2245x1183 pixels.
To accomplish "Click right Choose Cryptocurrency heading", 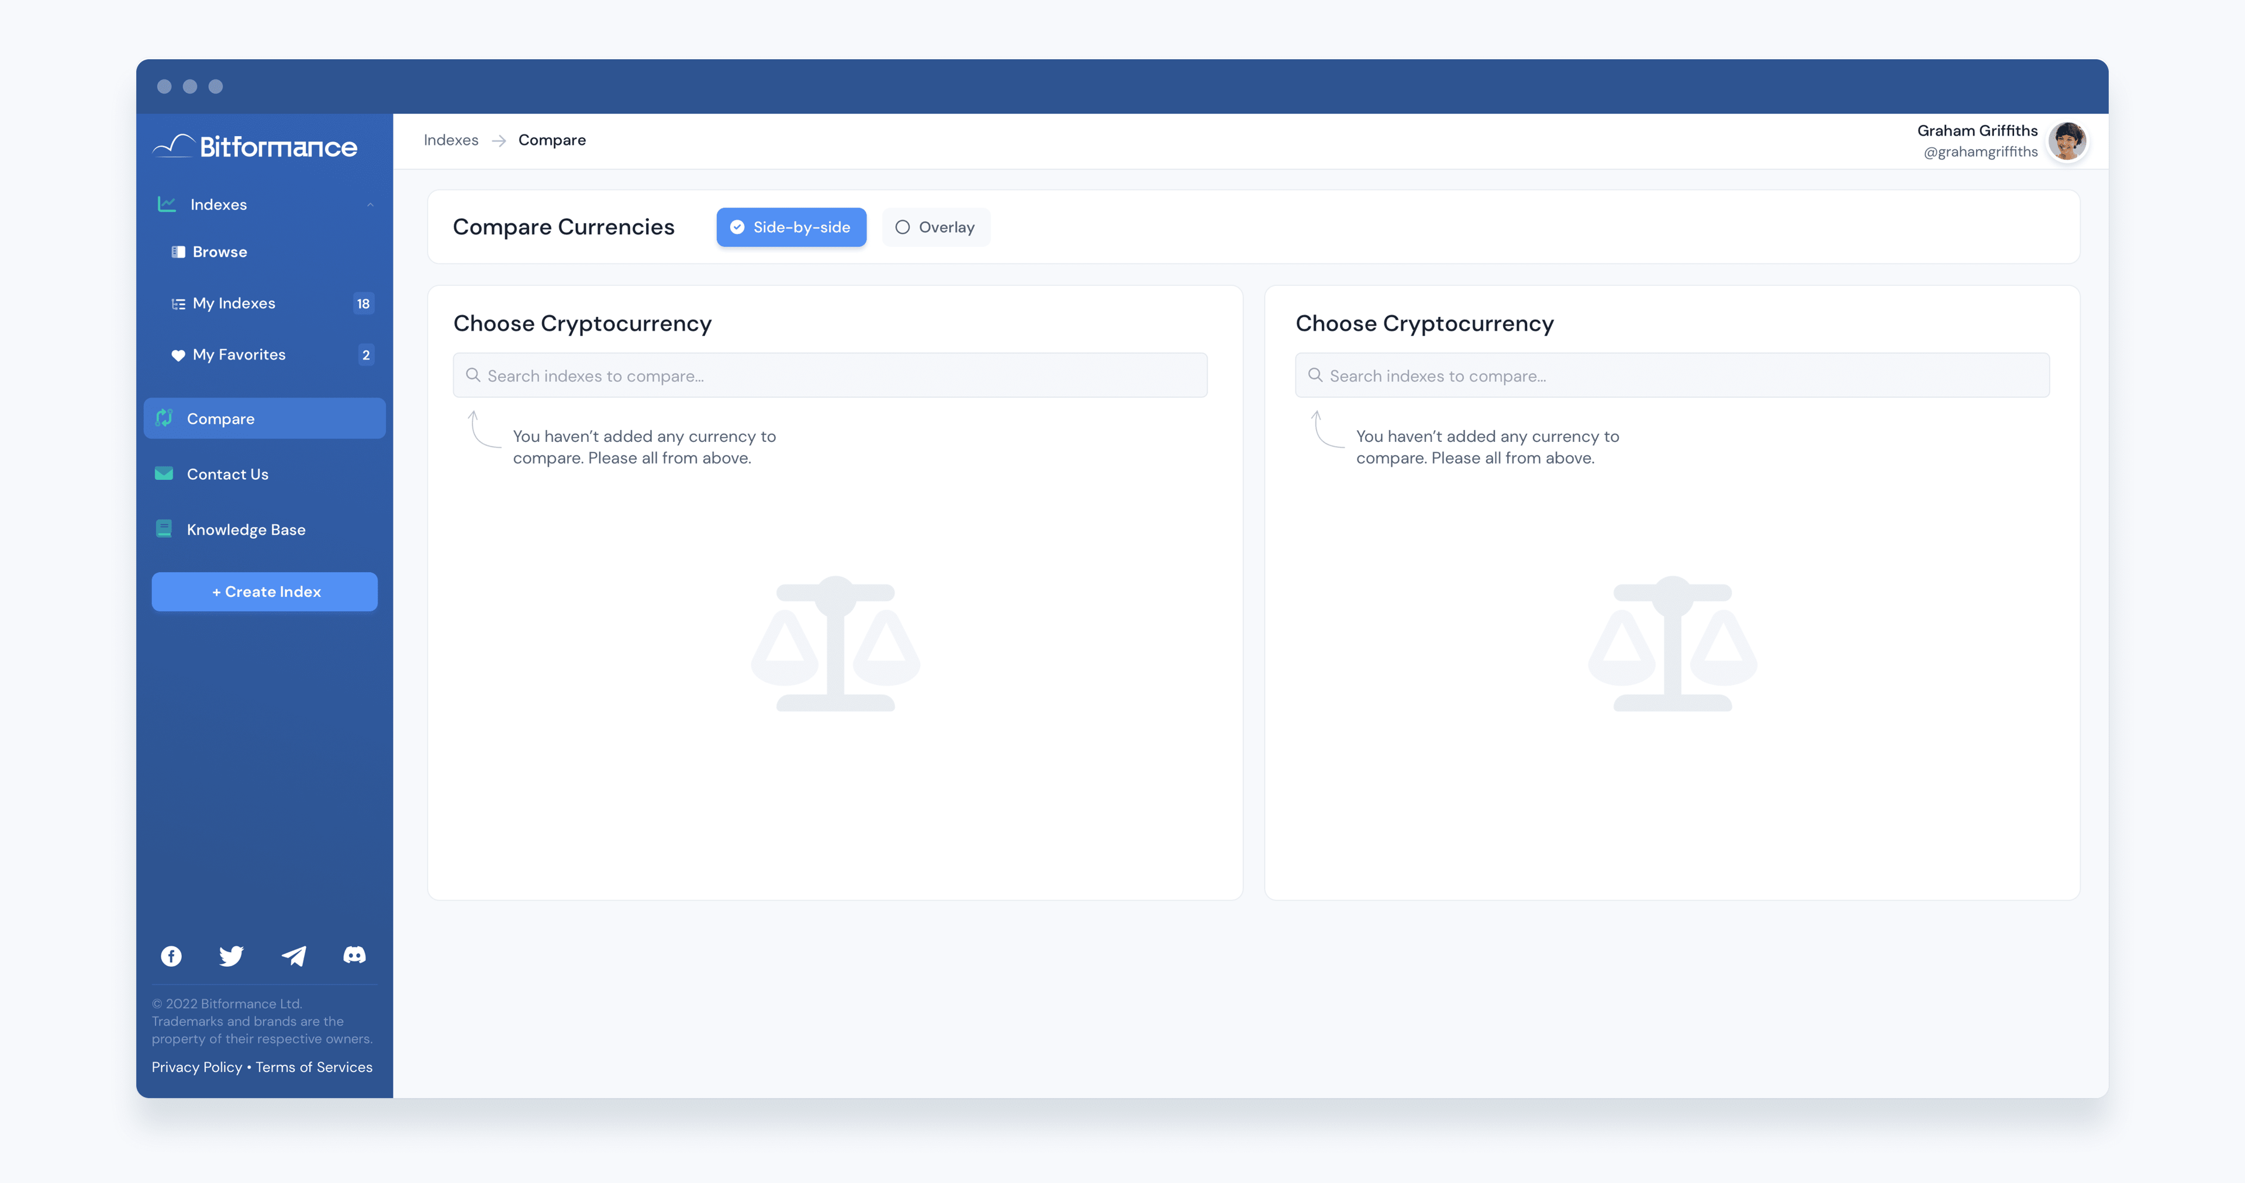I will click(x=1424, y=324).
